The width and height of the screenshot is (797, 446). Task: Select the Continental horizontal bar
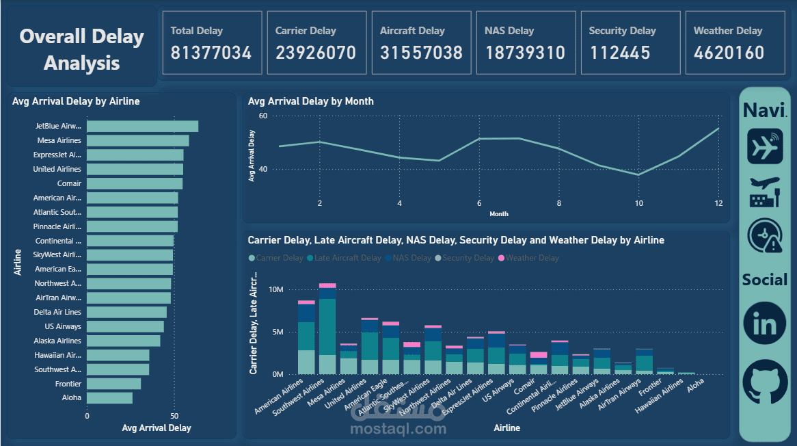tap(130, 241)
